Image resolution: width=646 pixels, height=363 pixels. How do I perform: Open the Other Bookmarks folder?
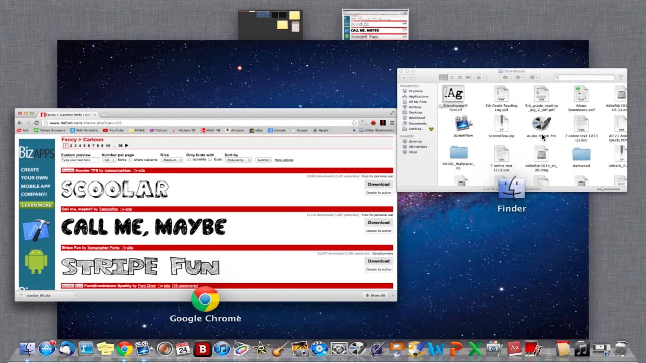(x=376, y=130)
